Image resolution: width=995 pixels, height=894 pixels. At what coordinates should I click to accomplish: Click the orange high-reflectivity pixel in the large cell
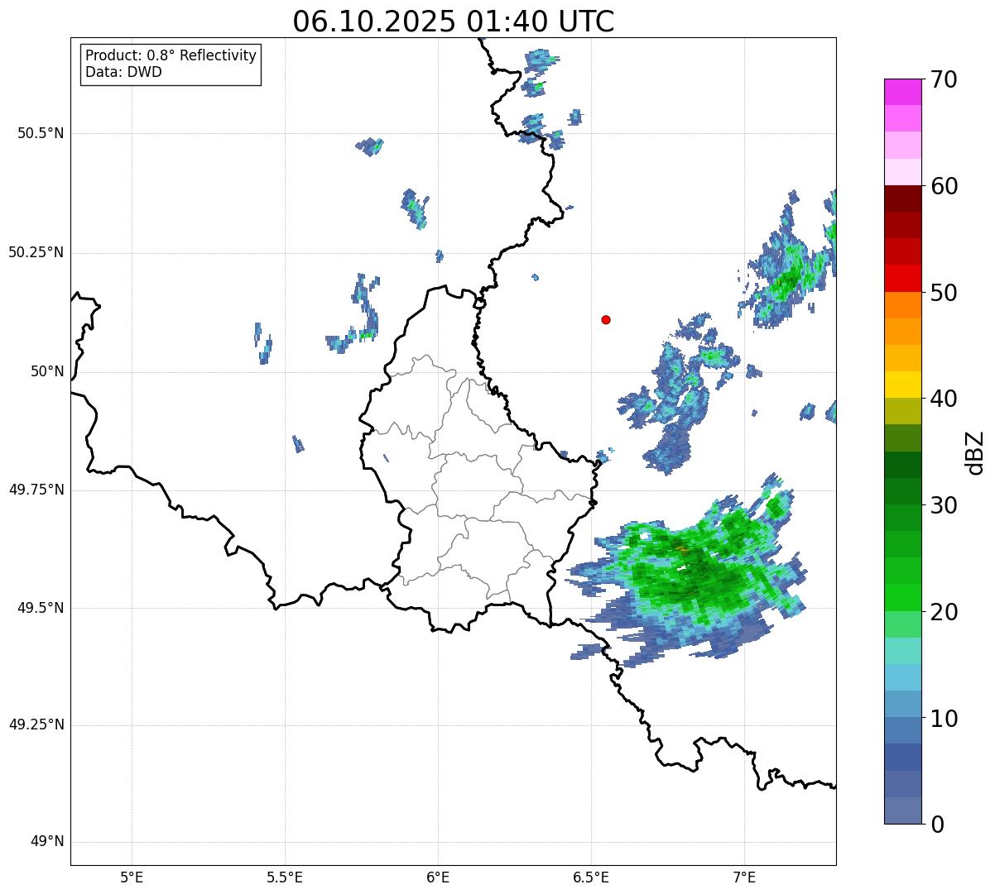681,547
